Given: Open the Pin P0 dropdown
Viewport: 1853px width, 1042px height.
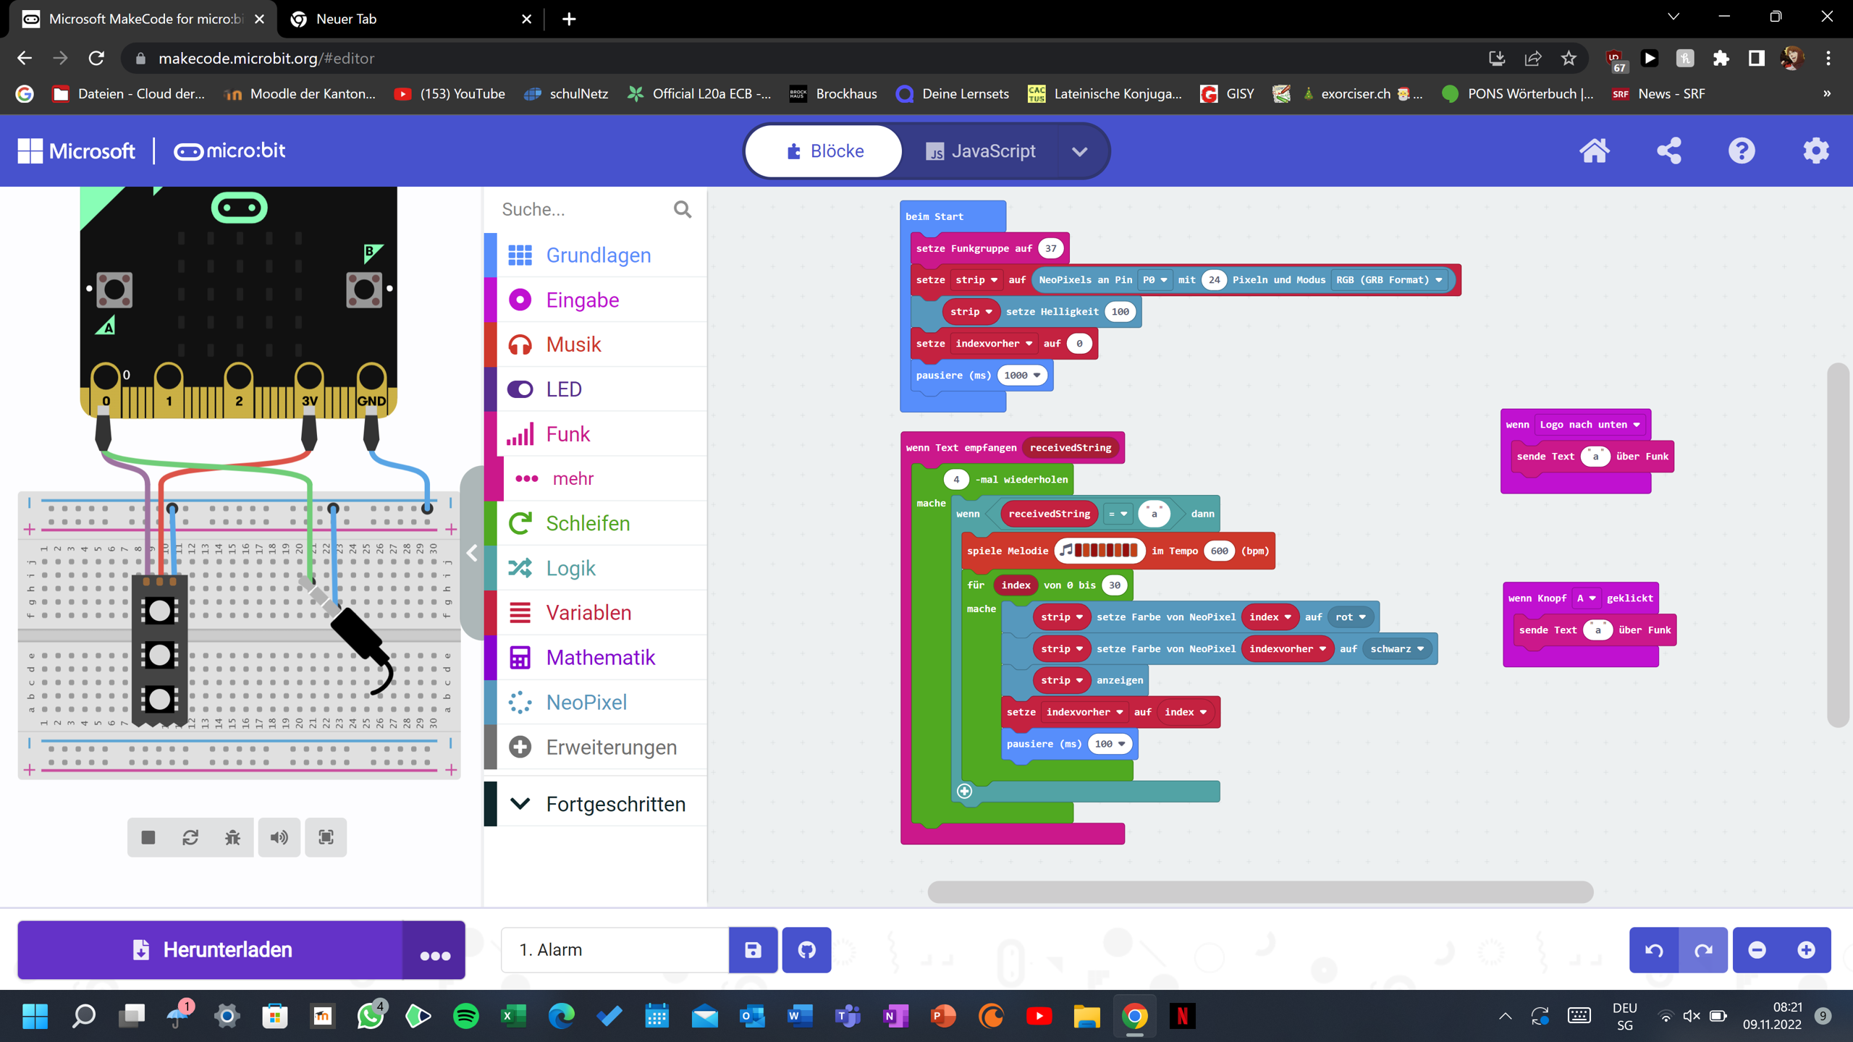Looking at the screenshot, I should [1155, 280].
